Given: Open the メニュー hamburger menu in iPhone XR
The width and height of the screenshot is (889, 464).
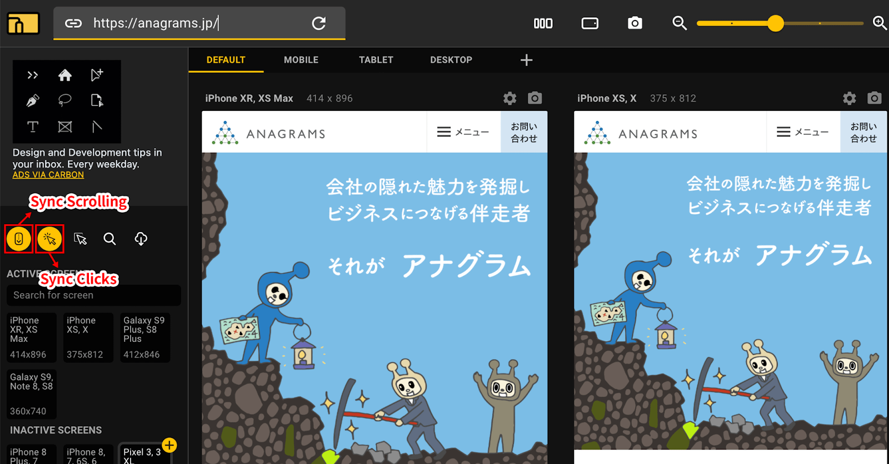Looking at the screenshot, I should pyautogui.click(x=463, y=132).
